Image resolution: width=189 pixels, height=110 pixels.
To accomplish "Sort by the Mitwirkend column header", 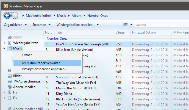I will [x=180, y=32].
